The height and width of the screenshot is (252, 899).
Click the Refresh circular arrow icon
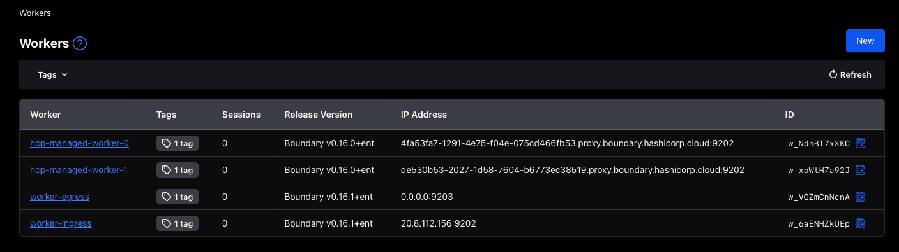point(833,74)
